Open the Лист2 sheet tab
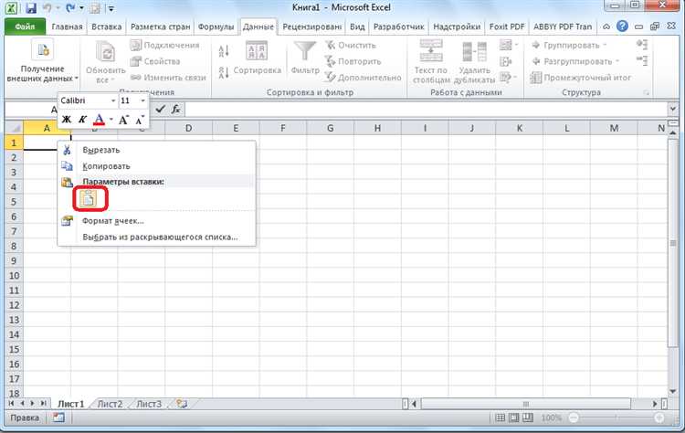685x433 pixels. tap(110, 404)
